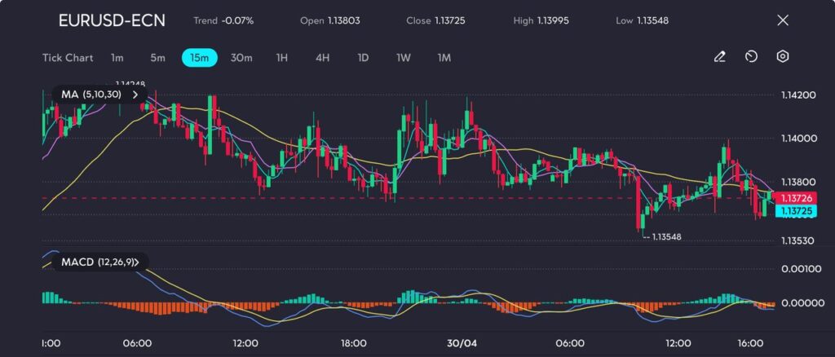Select the 1W weekly timeframe
The height and width of the screenshot is (357, 835).
click(403, 58)
